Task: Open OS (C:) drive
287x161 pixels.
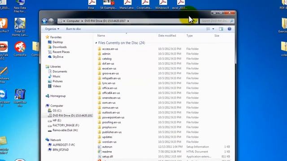Action: [57, 111]
